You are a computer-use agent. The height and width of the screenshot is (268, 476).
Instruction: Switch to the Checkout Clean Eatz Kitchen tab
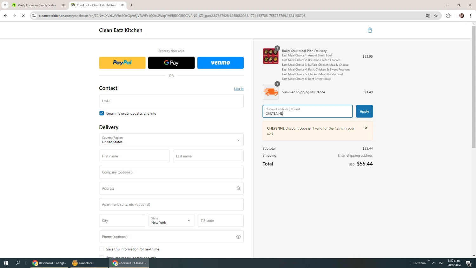[97, 5]
